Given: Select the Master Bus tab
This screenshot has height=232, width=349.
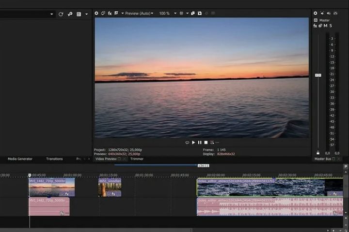Looking at the screenshot, I should pyautogui.click(x=322, y=159).
